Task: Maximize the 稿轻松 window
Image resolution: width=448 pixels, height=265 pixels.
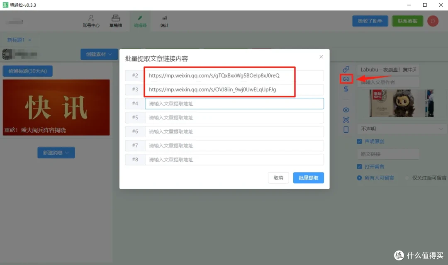Action: (x=425, y=5)
